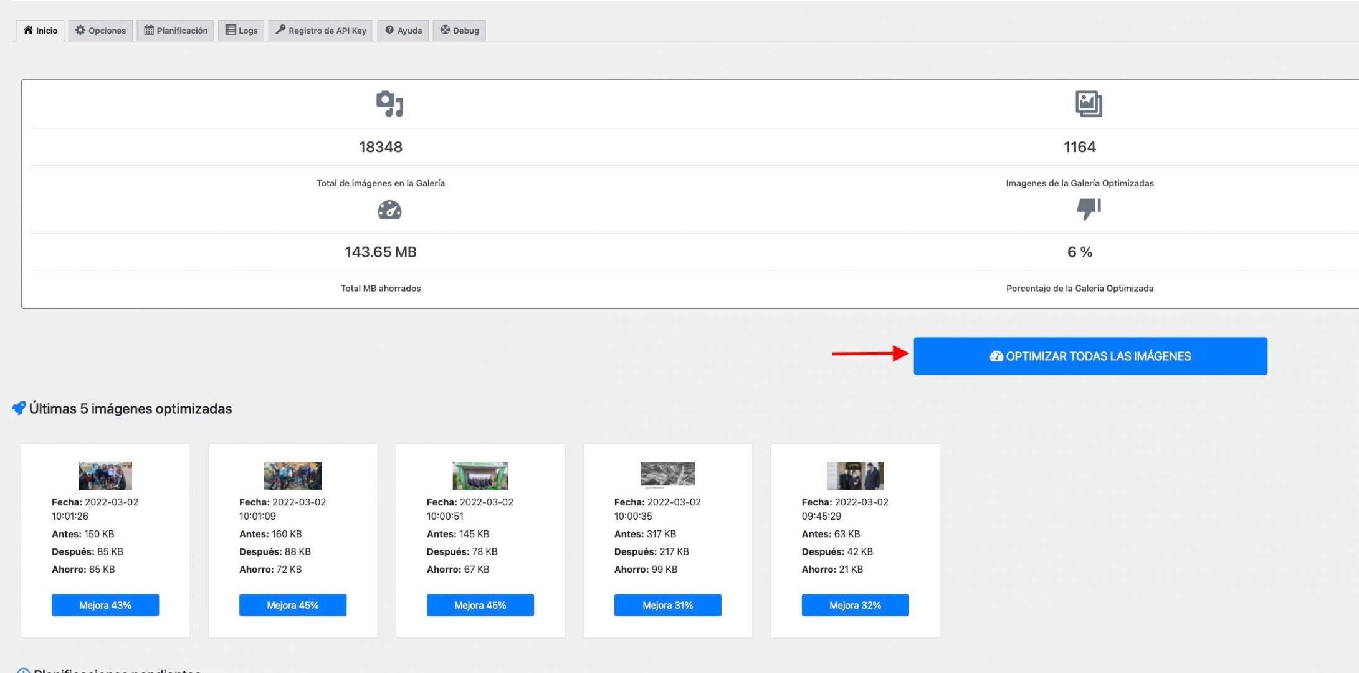Click the 1164 optimized images value

point(1080,147)
